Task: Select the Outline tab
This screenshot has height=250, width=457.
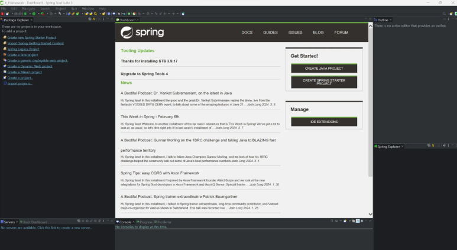Action: 383,20
